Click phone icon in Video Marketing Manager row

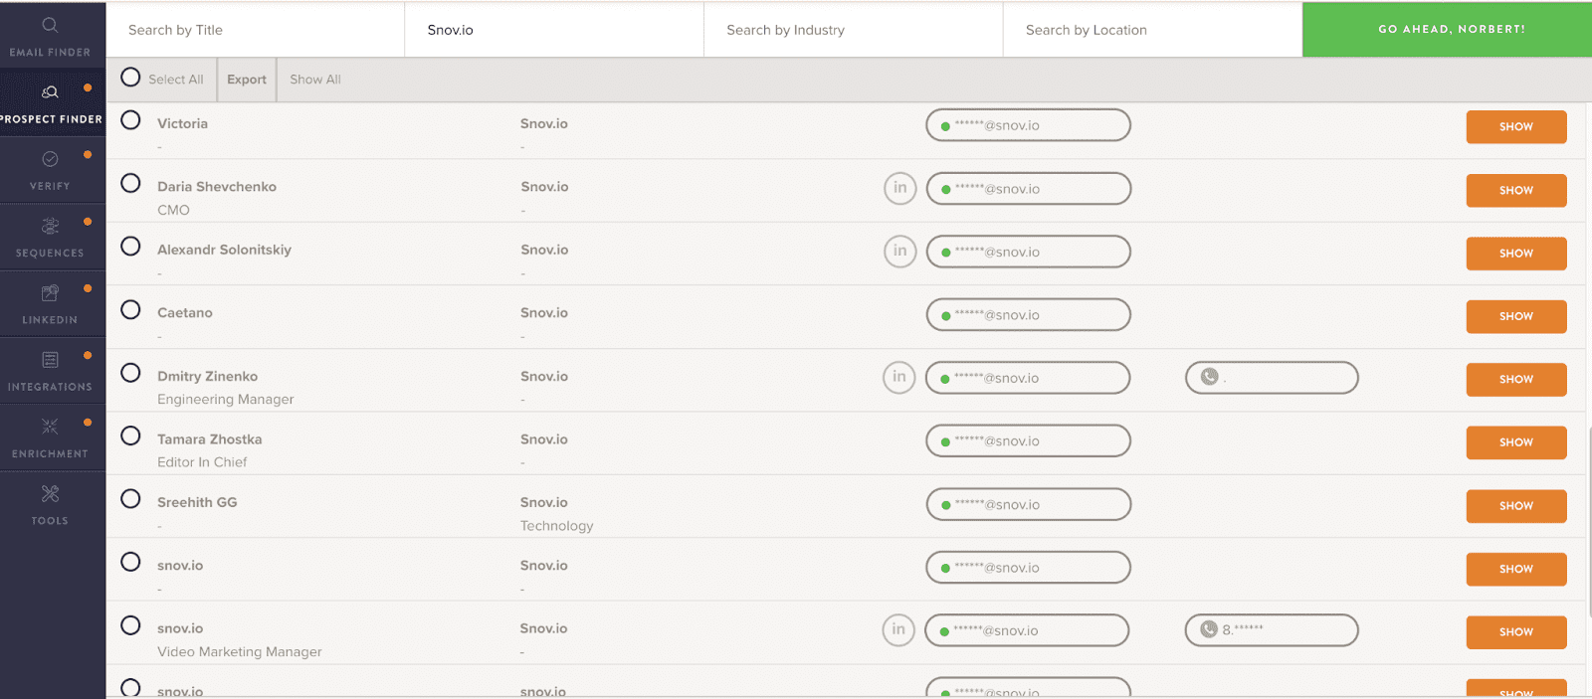point(1209,629)
